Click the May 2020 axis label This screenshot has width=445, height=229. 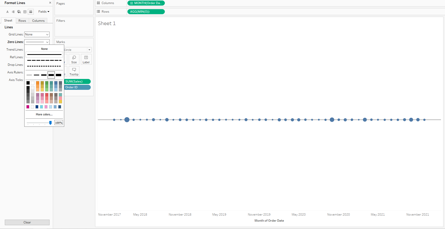[x=299, y=215]
